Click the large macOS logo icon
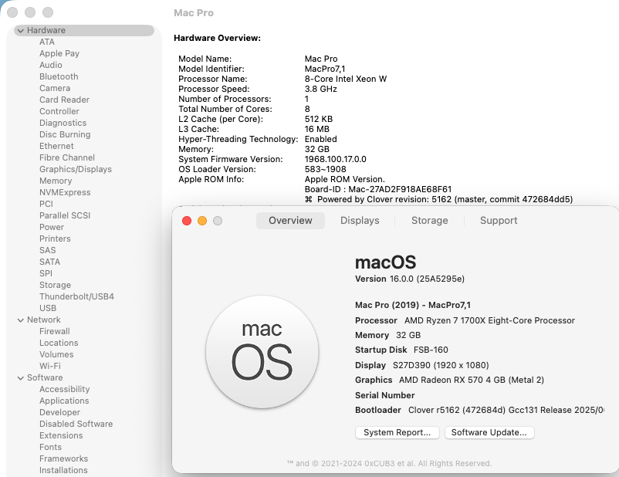 click(x=262, y=352)
